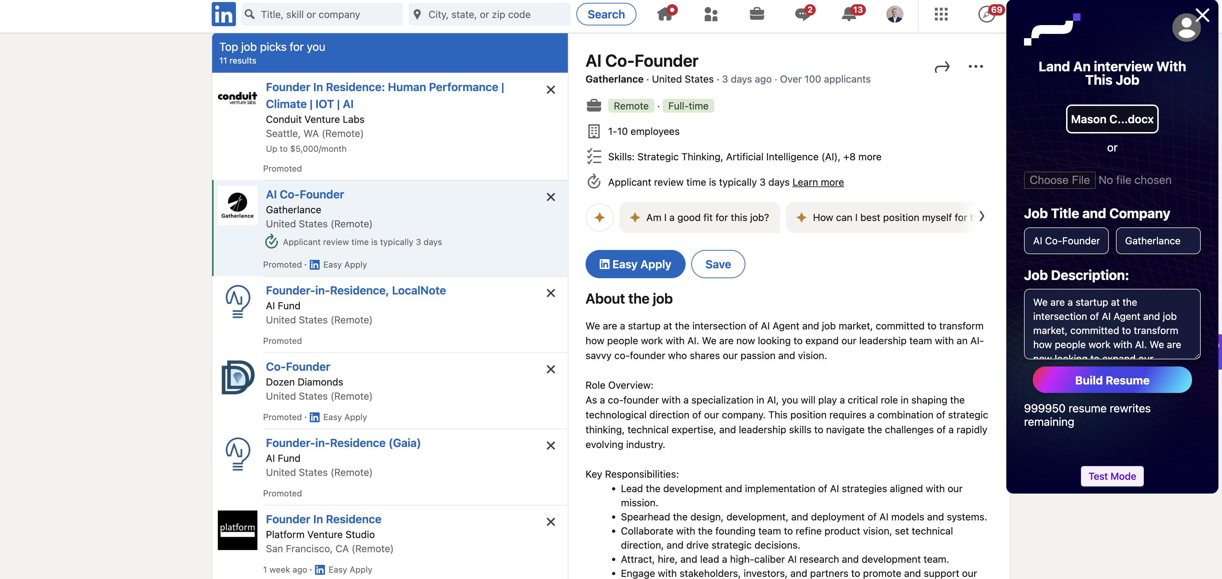The image size is (1222, 579).
Task: Open the Jobs briefcase icon
Action: [x=757, y=14]
